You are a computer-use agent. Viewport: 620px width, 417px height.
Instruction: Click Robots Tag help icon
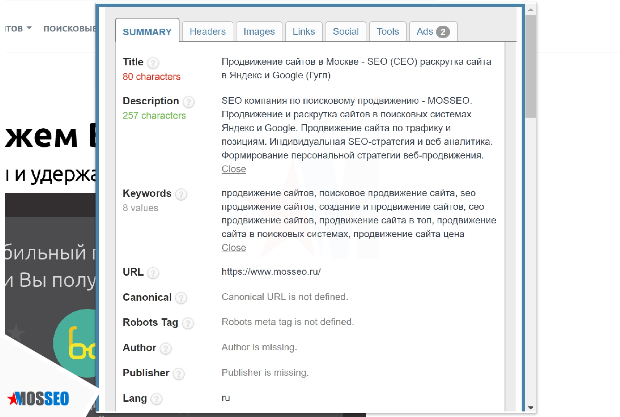pos(188,323)
